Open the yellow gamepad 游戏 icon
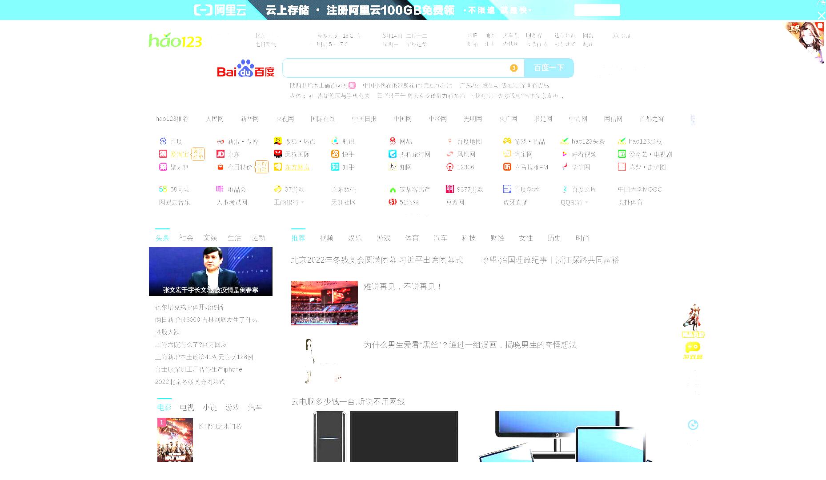This screenshot has width=826, height=480. (x=507, y=141)
